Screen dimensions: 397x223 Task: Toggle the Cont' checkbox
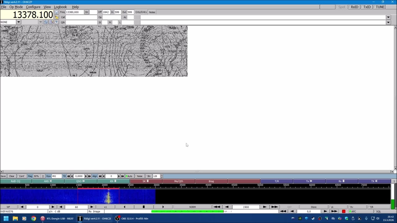pos(21,176)
